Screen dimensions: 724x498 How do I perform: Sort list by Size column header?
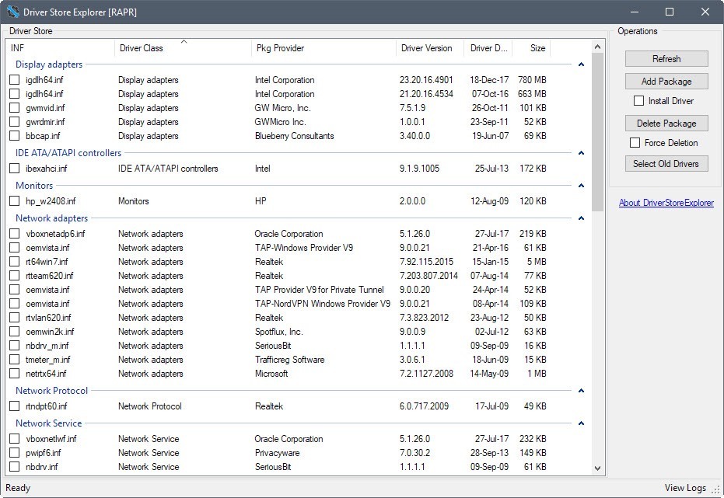(537, 48)
